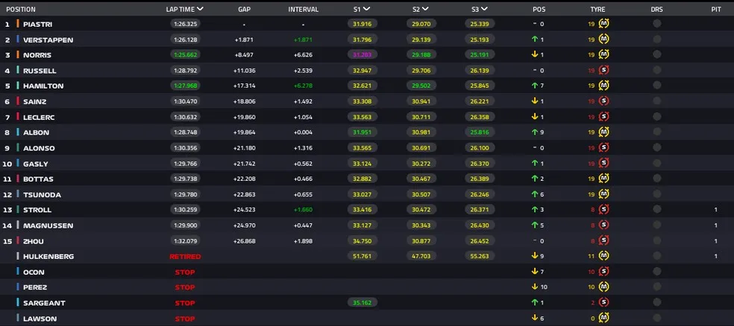This screenshot has height=326, width=734.
Task: Click Alonso's green team color bar
Action: click(18, 147)
